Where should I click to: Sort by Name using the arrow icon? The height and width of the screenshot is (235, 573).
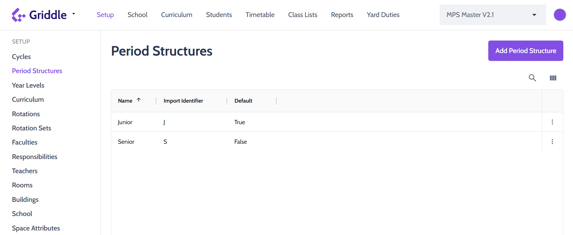[138, 100]
